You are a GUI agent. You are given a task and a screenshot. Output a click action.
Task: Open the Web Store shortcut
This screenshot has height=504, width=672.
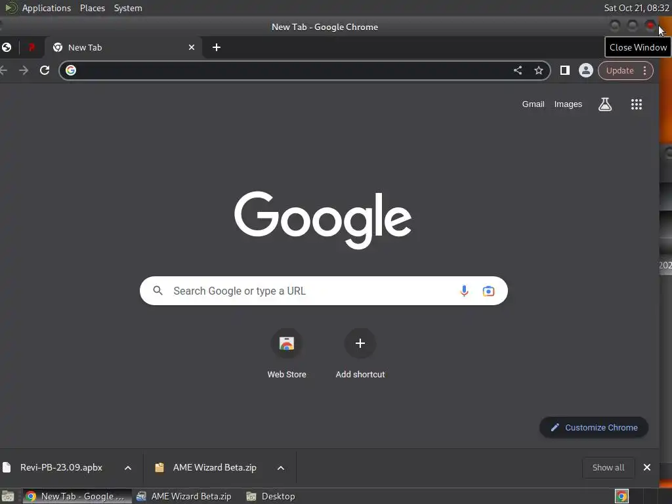[287, 354]
